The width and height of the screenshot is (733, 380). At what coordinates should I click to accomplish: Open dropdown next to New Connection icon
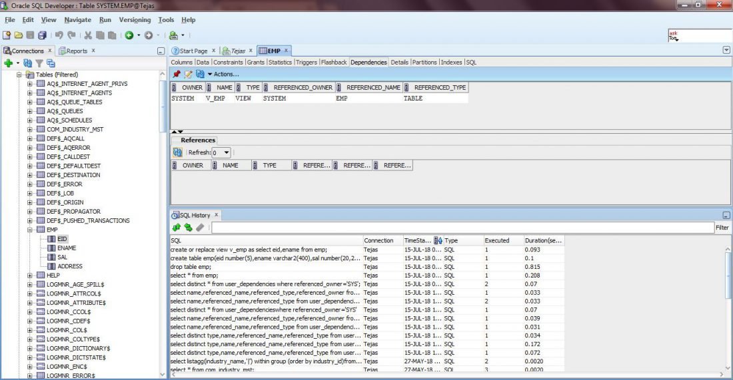(18, 63)
